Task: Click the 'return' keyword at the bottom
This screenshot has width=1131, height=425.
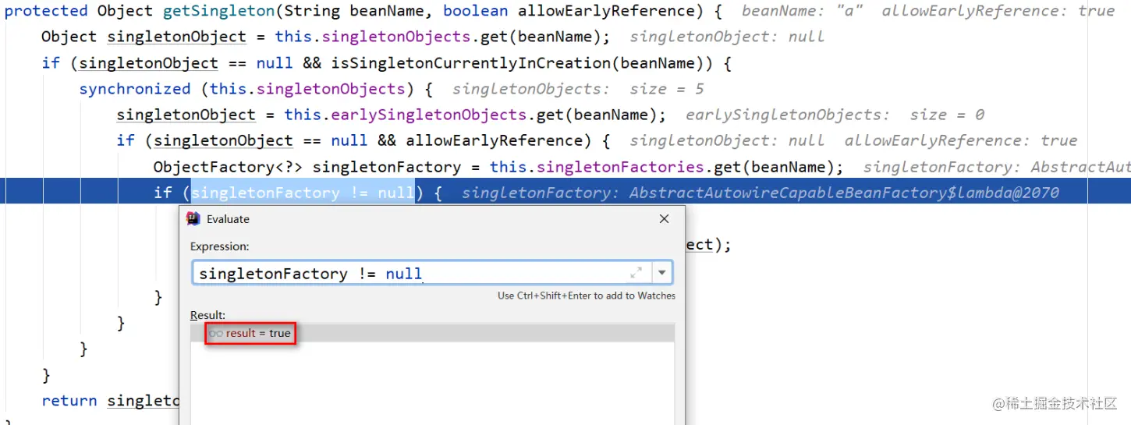Action: (x=69, y=401)
